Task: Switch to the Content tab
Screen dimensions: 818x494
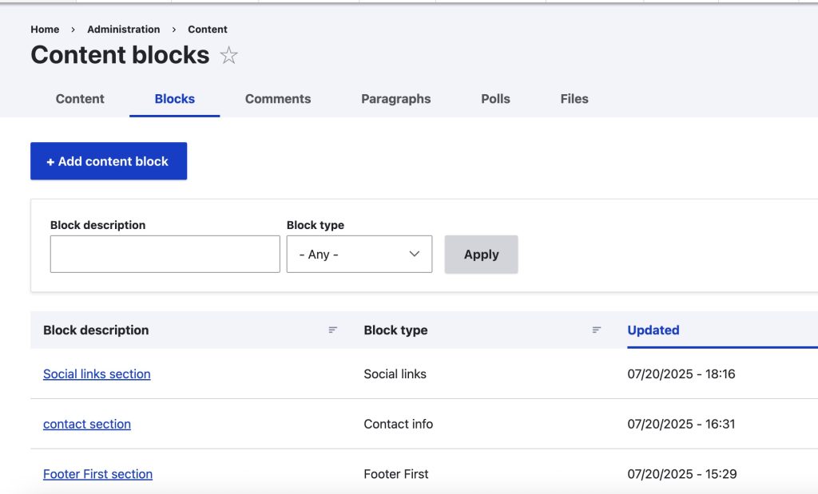Action: pos(80,99)
